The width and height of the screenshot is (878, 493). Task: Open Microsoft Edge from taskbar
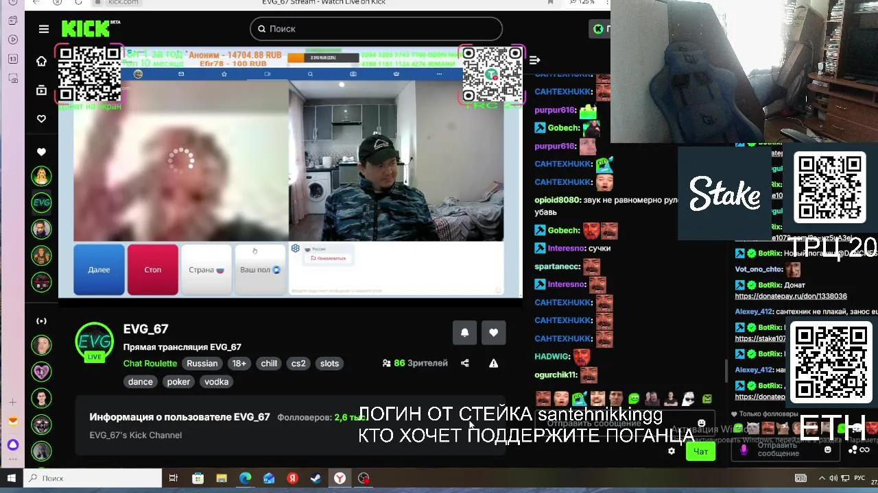[x=245, y=479]
